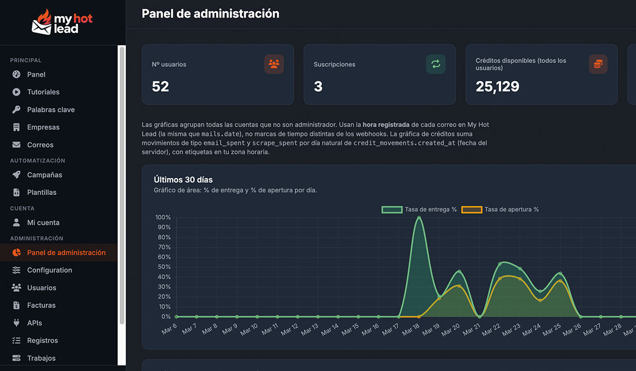Click the chart subtitle 'Gráfico de área'
Screen dimensions: 636x371
[x=235, y=190]
